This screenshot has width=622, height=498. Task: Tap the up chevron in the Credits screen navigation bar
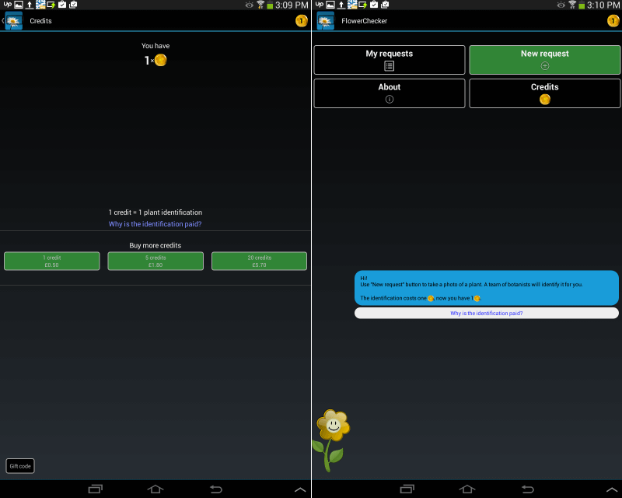(x=300, y=489)
